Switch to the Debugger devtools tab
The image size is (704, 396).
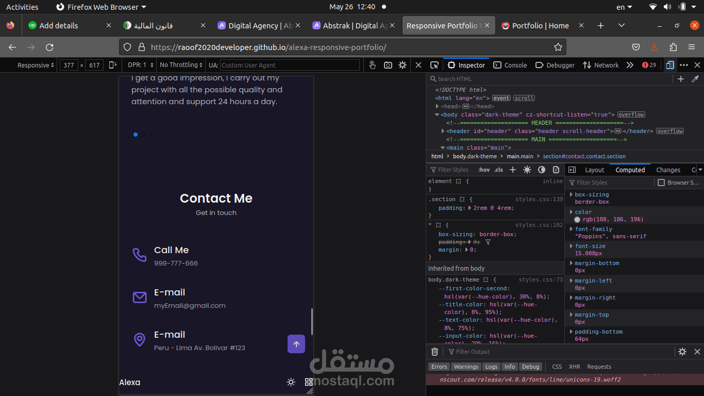pos(555,65)
